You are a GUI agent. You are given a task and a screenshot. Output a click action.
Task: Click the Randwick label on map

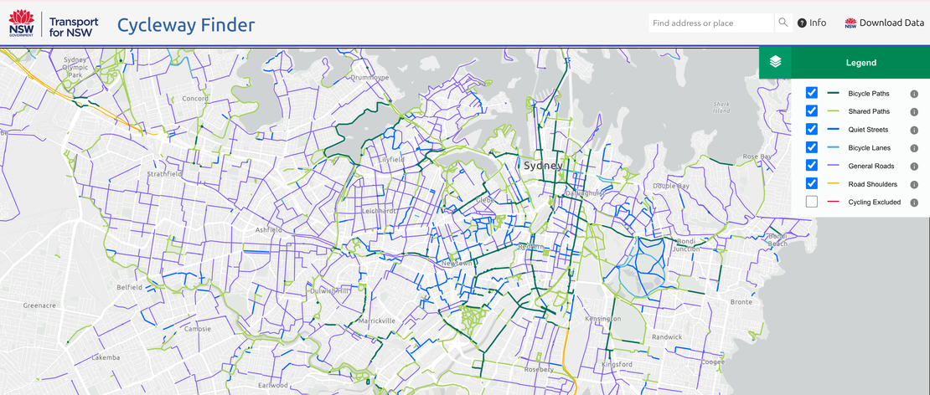tap(667, 337)
